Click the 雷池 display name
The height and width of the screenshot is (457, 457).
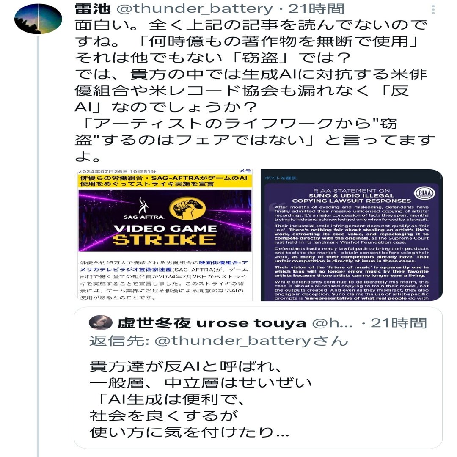(x=93, y=9)
